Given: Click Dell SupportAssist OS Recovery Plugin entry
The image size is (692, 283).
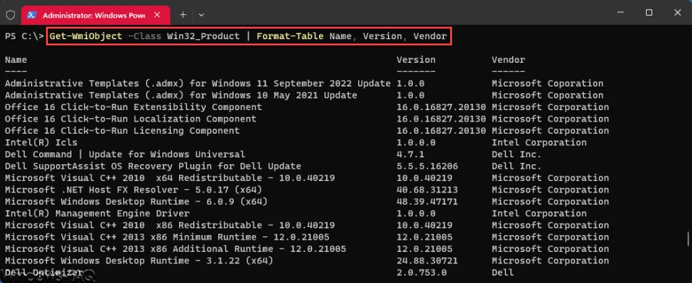Looking at the screenshot, I should (x=153, y=166).
